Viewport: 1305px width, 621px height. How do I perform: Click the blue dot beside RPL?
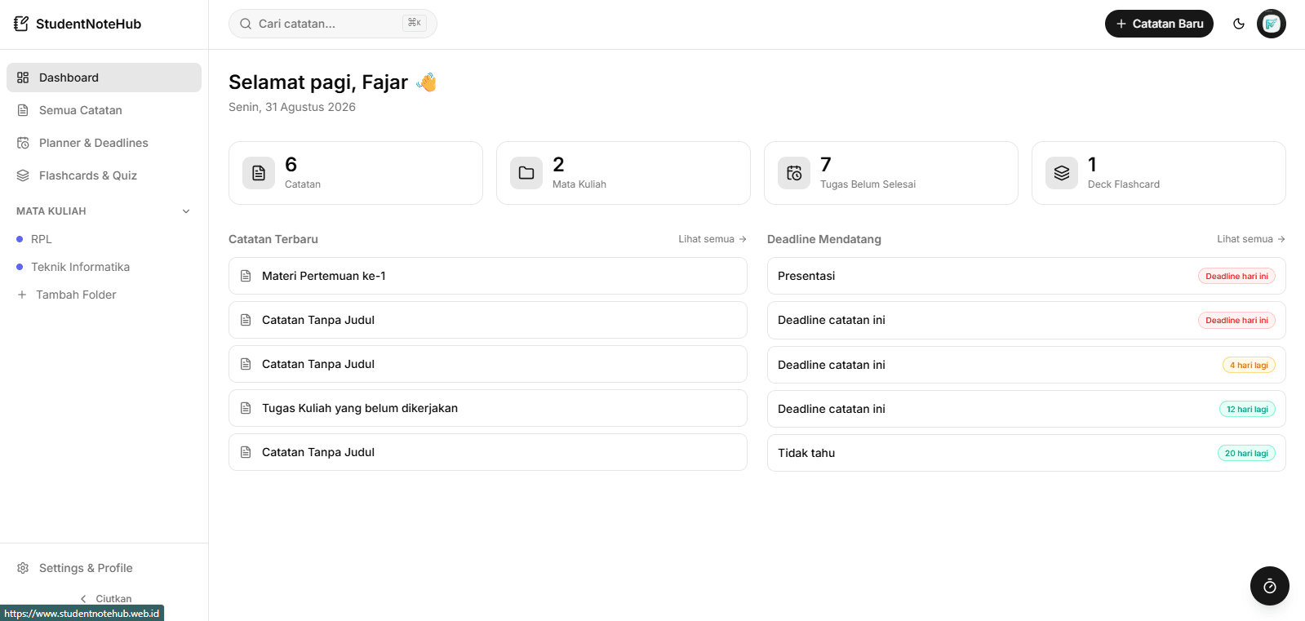tap(20, 239)
